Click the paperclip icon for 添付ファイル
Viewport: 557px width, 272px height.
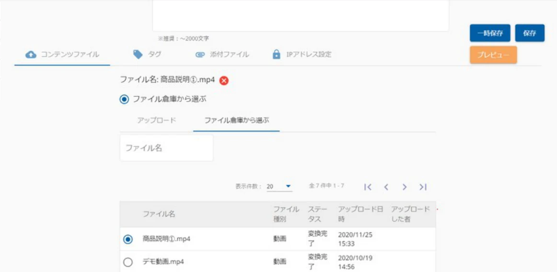pos(200,55)
